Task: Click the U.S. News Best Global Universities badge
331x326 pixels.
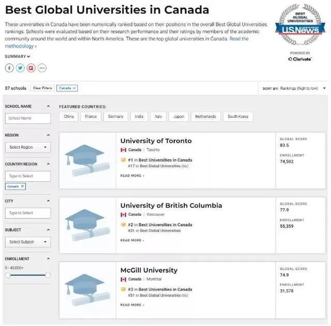Action: (300, 24)
